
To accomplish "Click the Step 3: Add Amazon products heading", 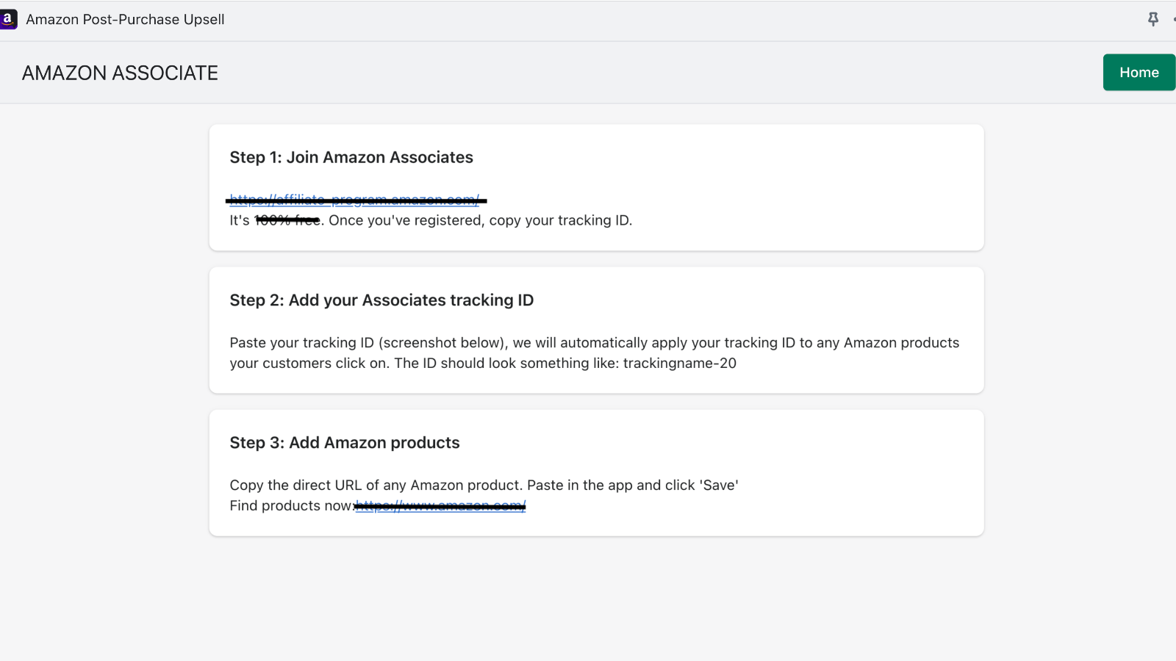I will point(345,442).
